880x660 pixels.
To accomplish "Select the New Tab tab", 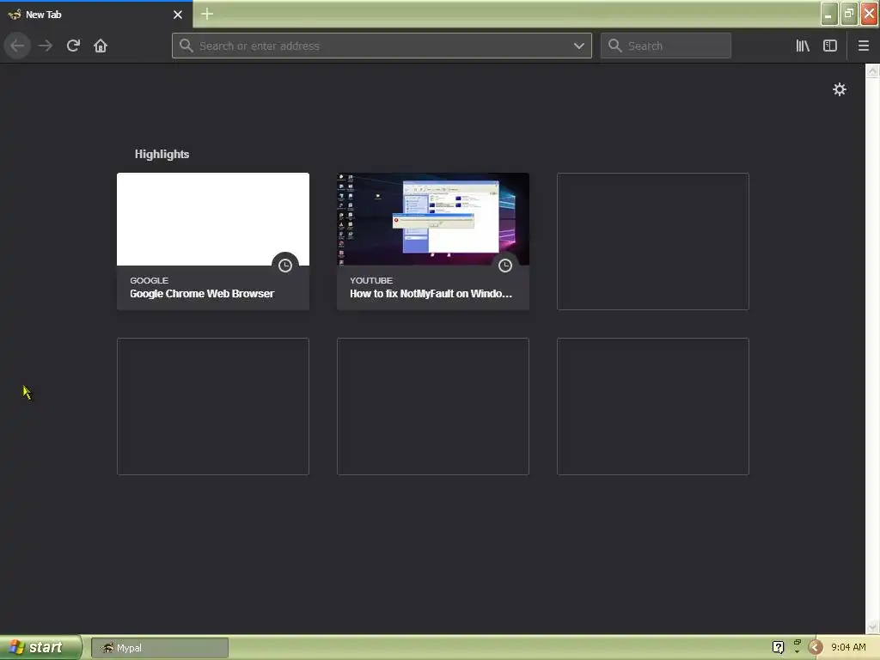I will tap(96, 15).
